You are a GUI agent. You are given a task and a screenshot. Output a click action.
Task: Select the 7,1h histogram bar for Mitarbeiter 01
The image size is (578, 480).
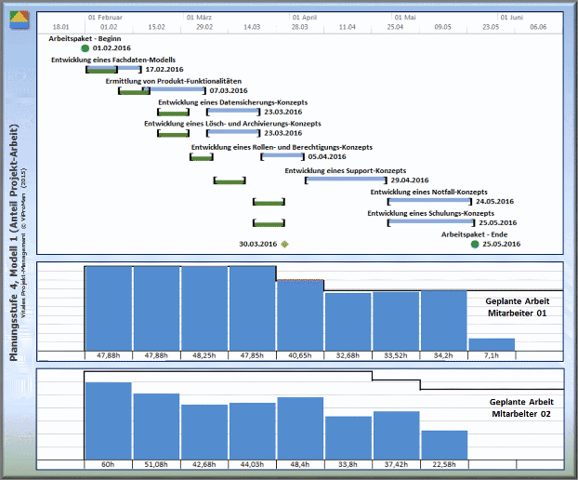click(492, 344)
